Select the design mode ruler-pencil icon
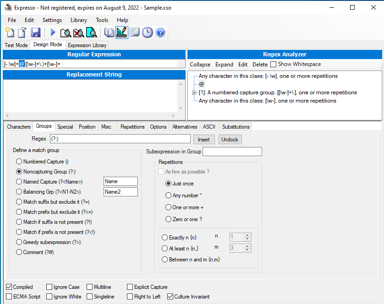 coord(121,32)
